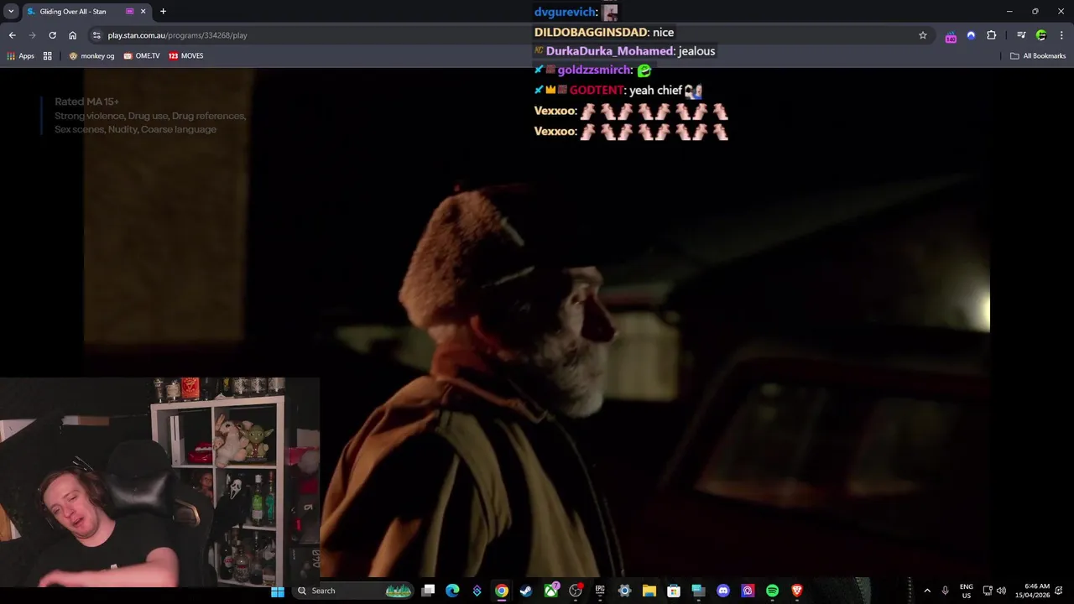Open the network tray icon
Screen dimensions: 1074x604
pos(988,591)
